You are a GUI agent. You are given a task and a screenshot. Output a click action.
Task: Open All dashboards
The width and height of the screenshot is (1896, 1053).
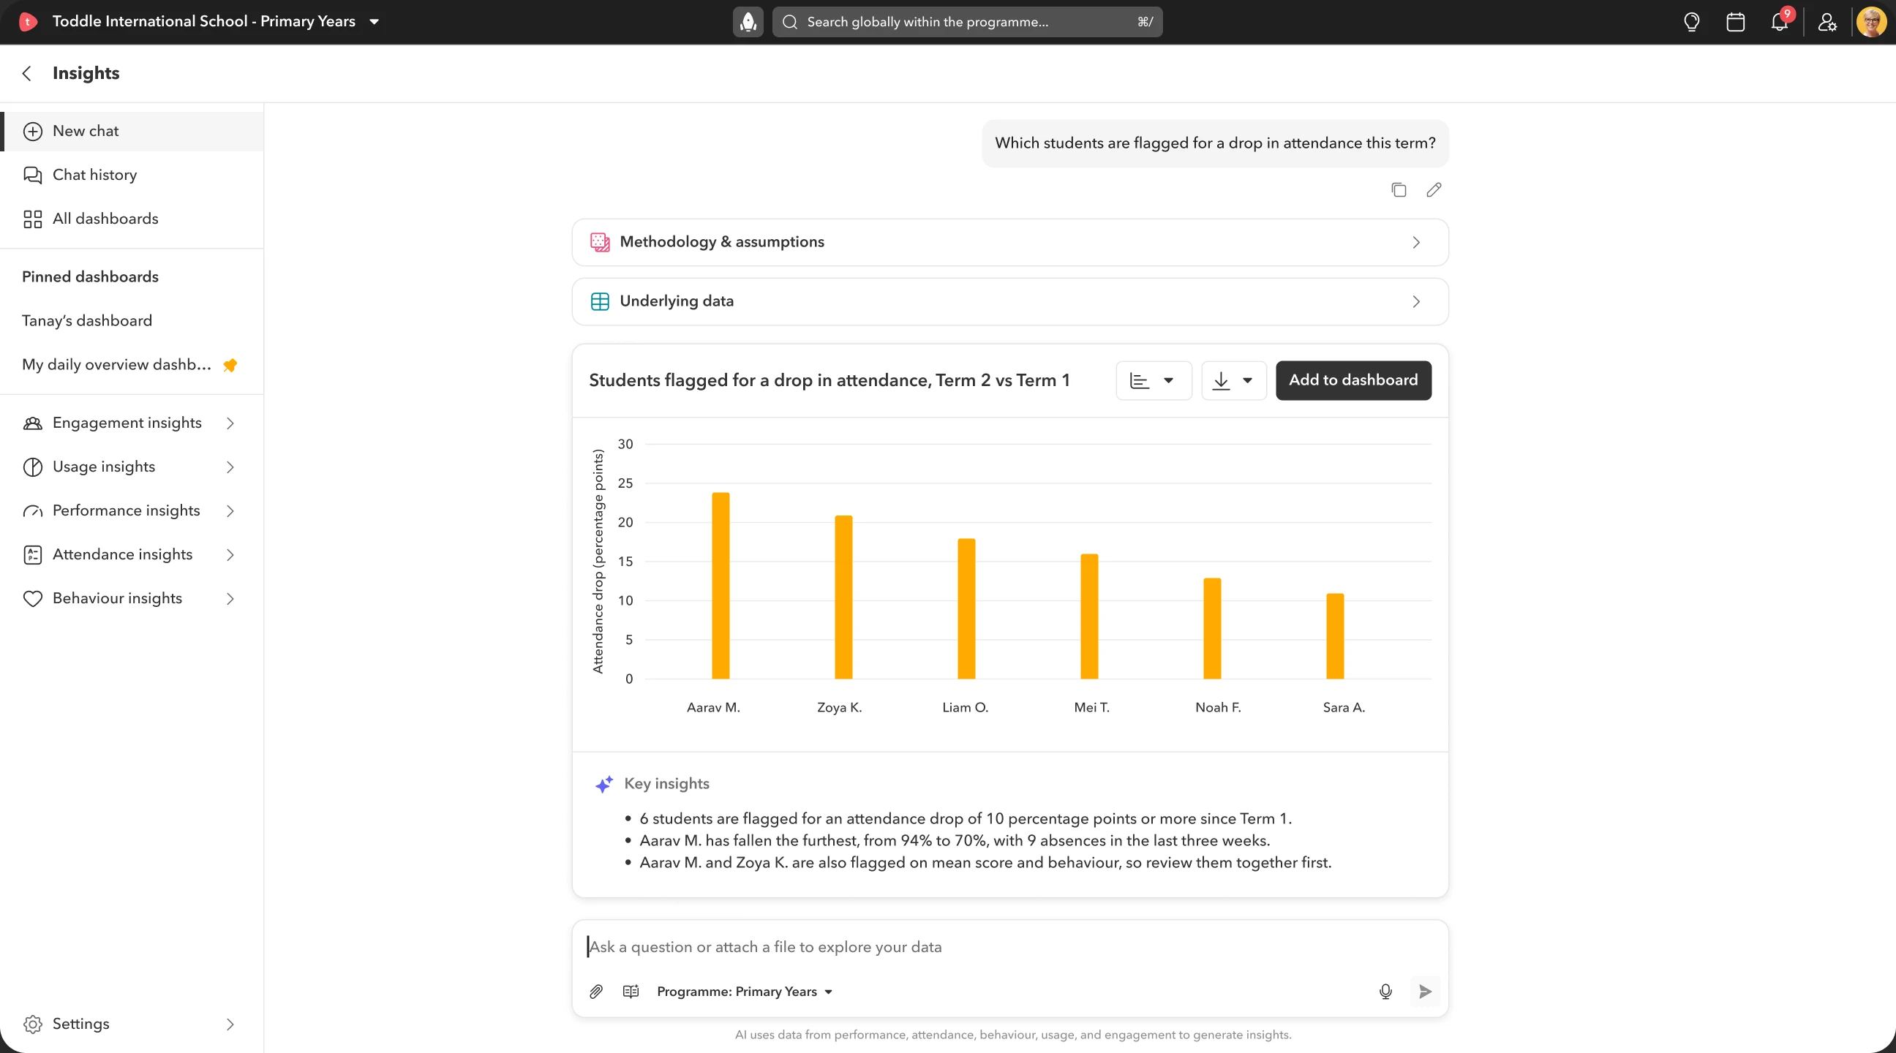[x=132, y=219]
